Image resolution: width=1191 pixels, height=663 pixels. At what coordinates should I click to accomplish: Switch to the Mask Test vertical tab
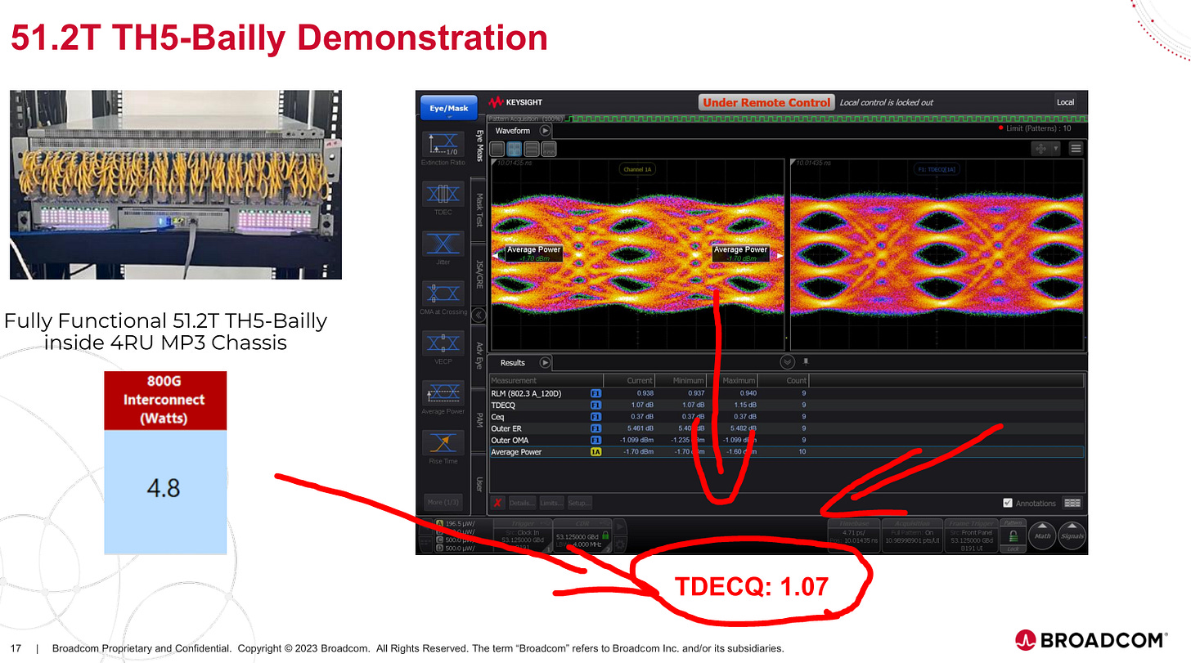[x=479, y=208]
